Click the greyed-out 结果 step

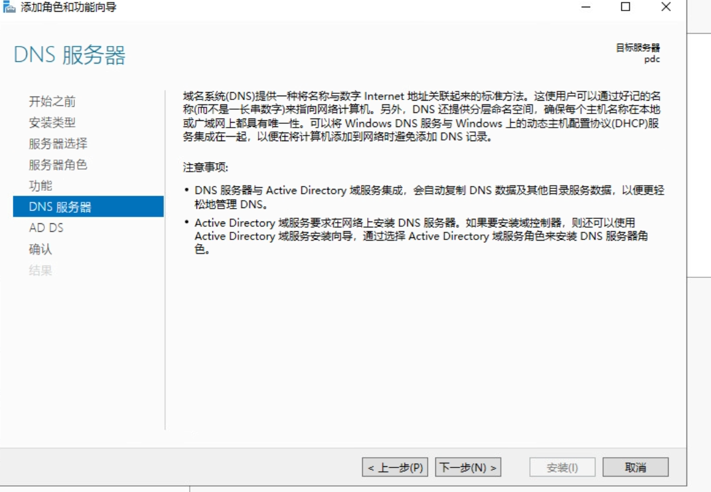(41, 271)
